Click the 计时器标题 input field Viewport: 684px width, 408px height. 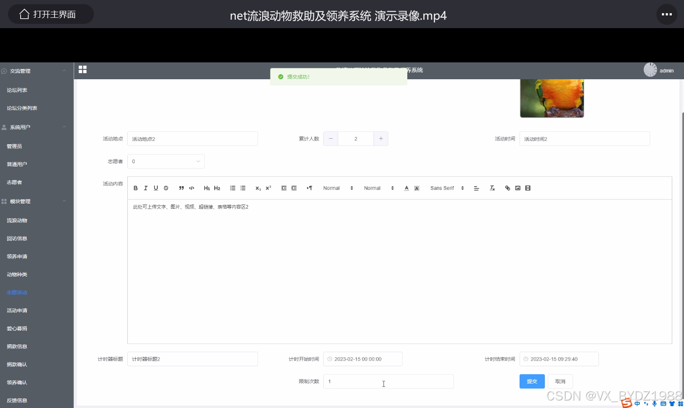(x=193, y=359)
